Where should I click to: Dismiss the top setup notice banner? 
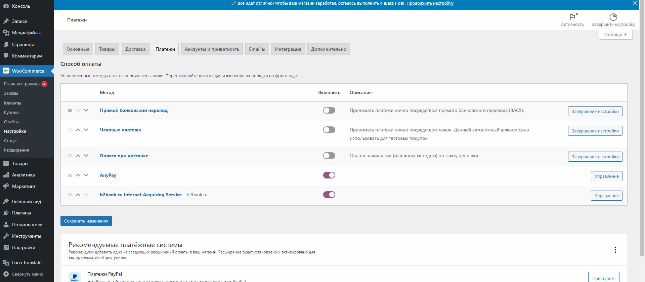(635, 3)
